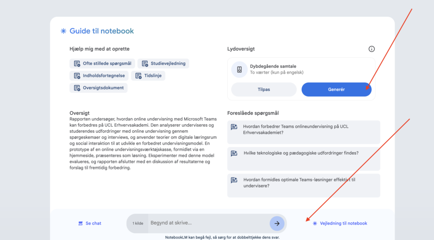This screenshot has height=240, width=434.
Task: Click the Lydoversigt info icon
Action: click(371, 49)
